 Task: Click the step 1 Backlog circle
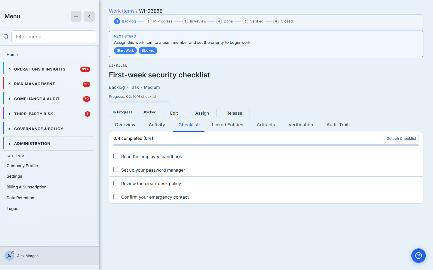coord(117,21)
